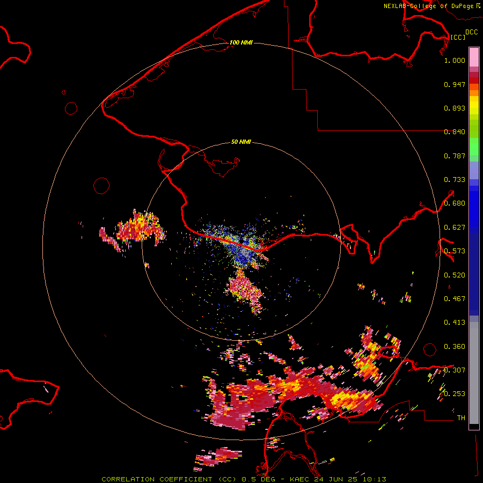Select the 0.627 scale value

pyautogui.click(x=455, y=228)
